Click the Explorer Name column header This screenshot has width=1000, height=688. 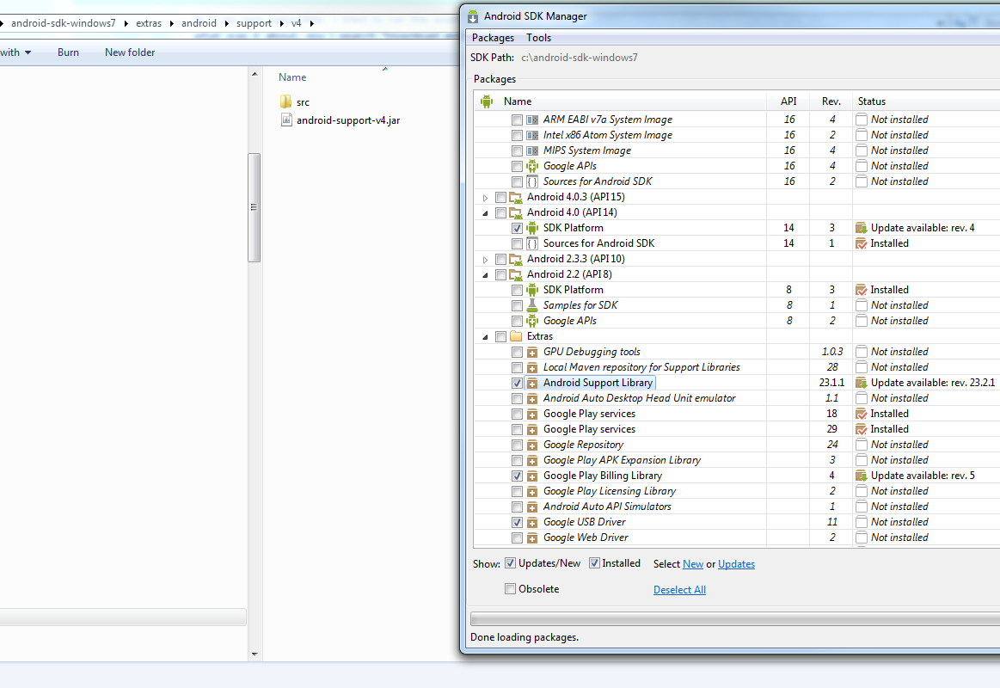click(x=292, y=77)
